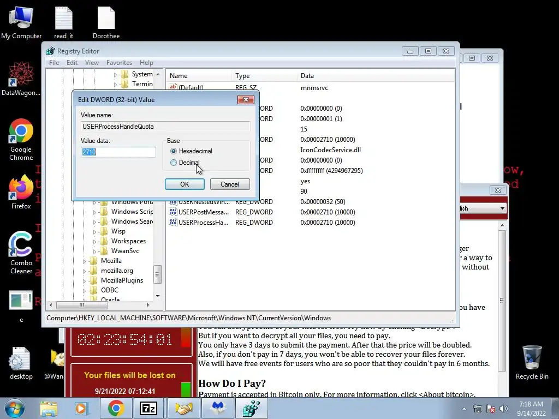The width and height of the screenshot is (559, 419).
Task: Cancel the Edit DWORD dialog
Action: (x=230, y=184)
